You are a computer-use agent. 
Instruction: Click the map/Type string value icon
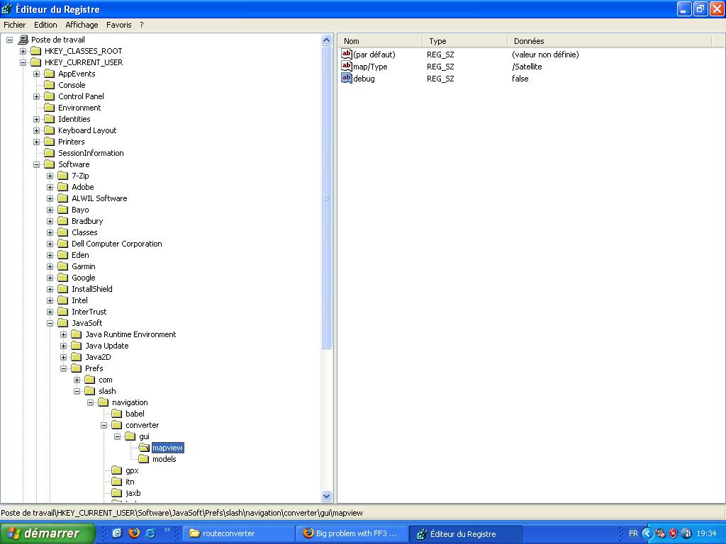(347, 67)
